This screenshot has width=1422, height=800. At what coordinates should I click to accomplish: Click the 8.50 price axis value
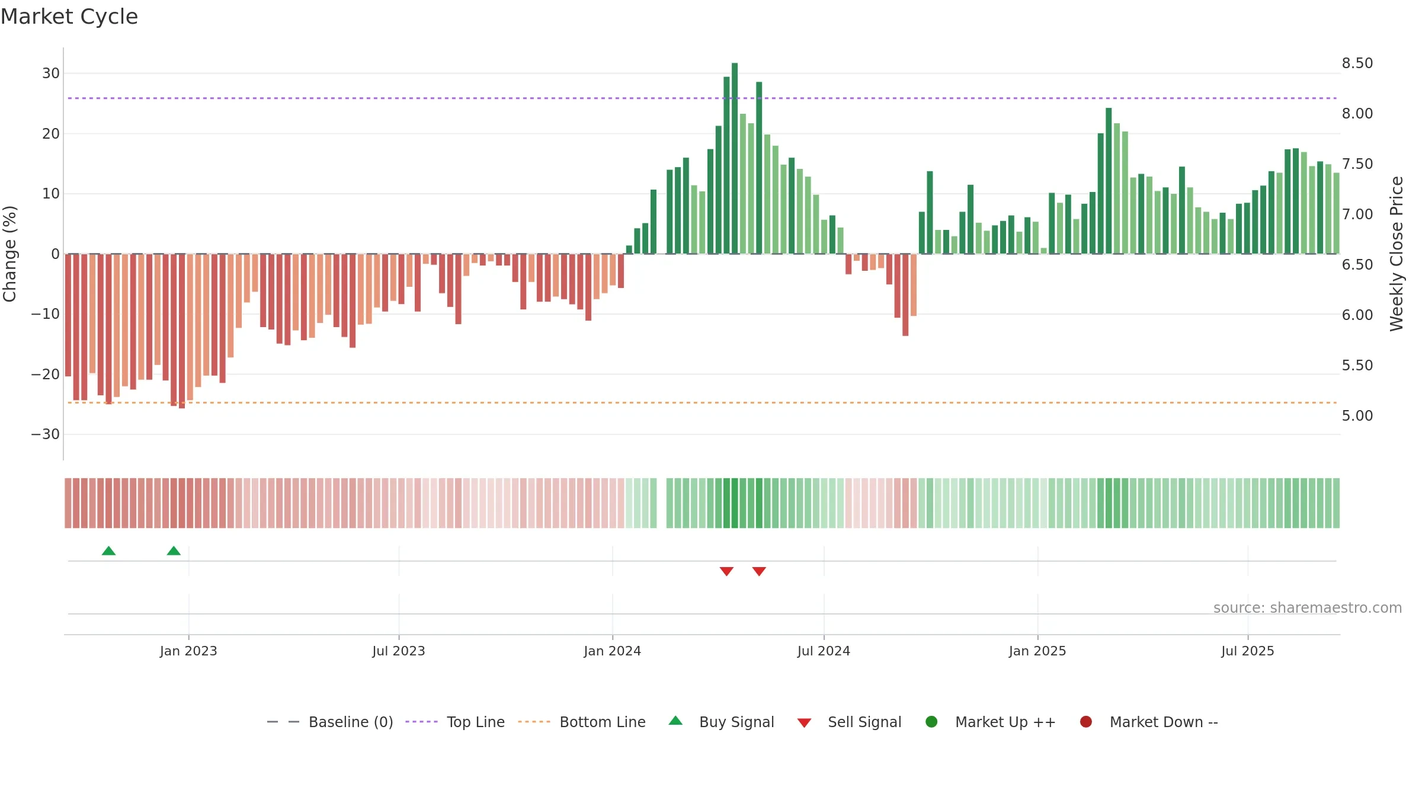(x=1357, y=63)
